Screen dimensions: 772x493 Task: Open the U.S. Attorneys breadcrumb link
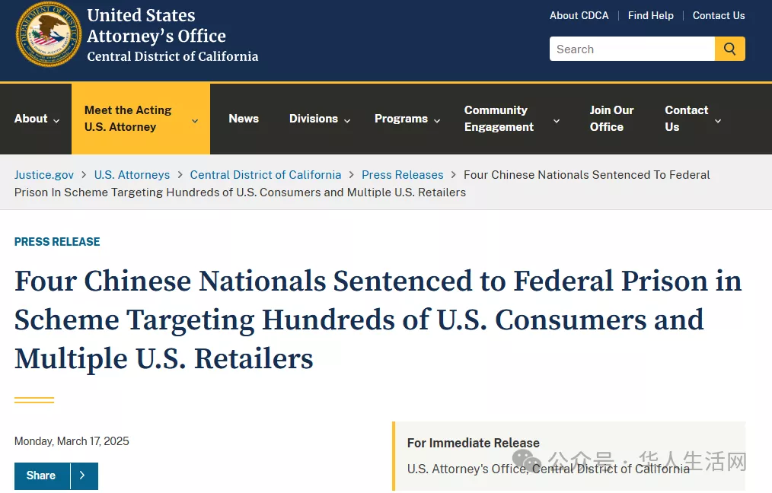(x=132, y=175)
